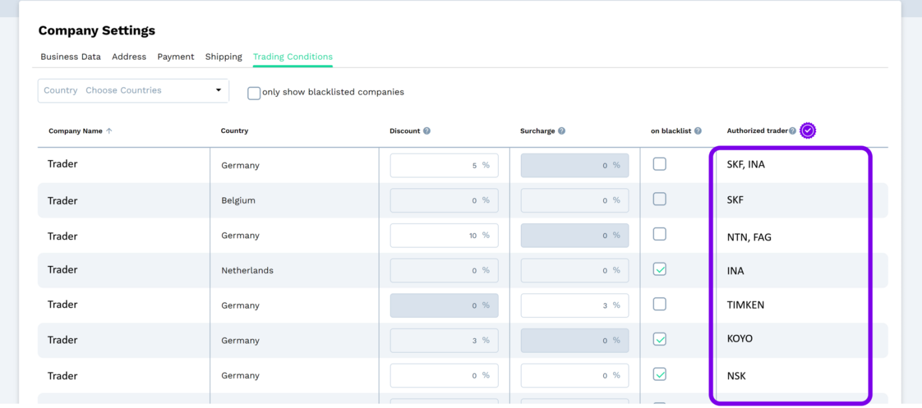922x408 pixels.
Task: Select the NTN, FAG authorized trader cell
Action: click(749, 238)
